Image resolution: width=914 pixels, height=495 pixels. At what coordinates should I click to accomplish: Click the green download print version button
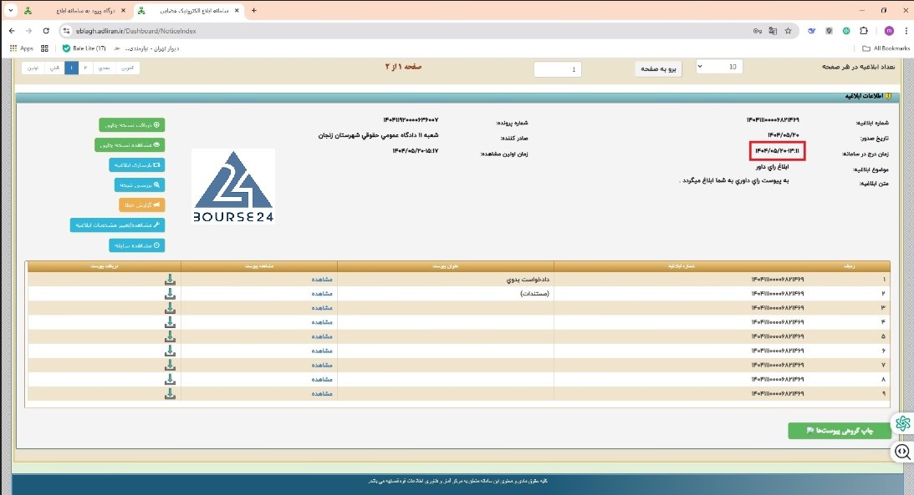click(x=132, y=125)
